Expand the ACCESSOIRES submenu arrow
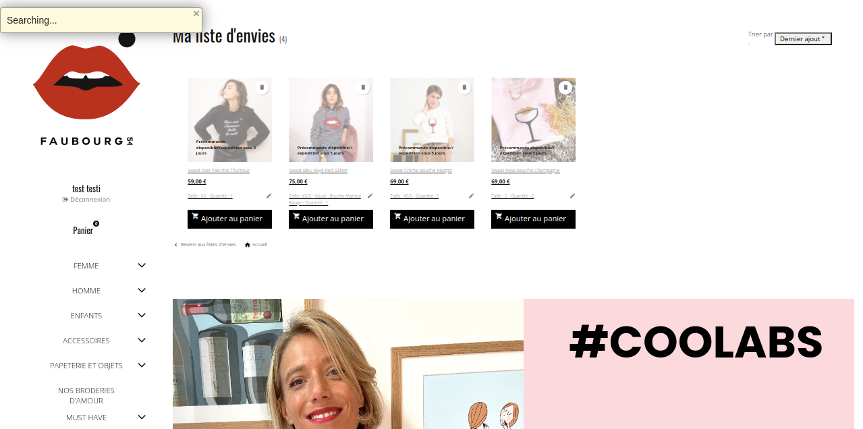863x429 pixels. 142,340
